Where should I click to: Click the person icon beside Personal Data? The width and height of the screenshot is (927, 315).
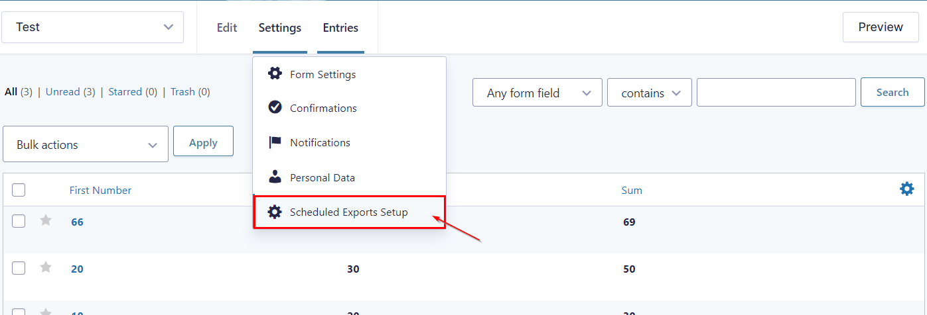pyautogui.click(x=275, y=177)
